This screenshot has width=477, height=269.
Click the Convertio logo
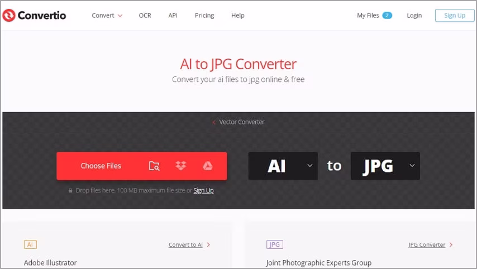[x=34, y=15]
